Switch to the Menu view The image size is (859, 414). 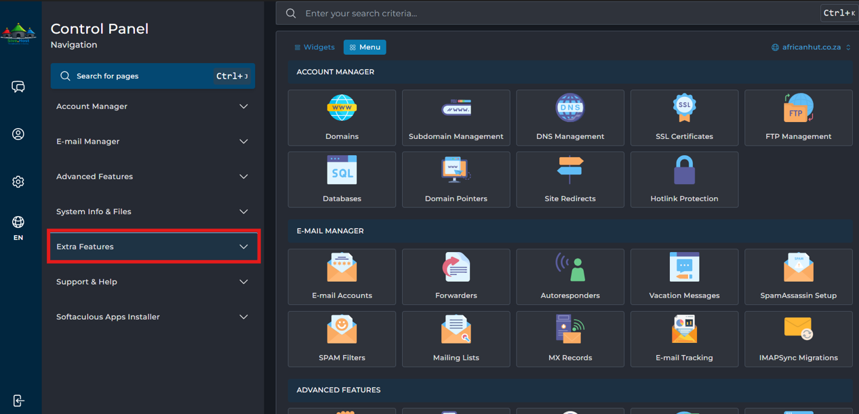(x=365, y=47)
